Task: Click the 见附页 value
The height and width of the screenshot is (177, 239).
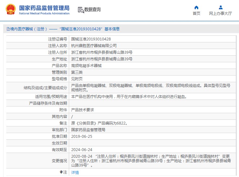Action: 77,79
